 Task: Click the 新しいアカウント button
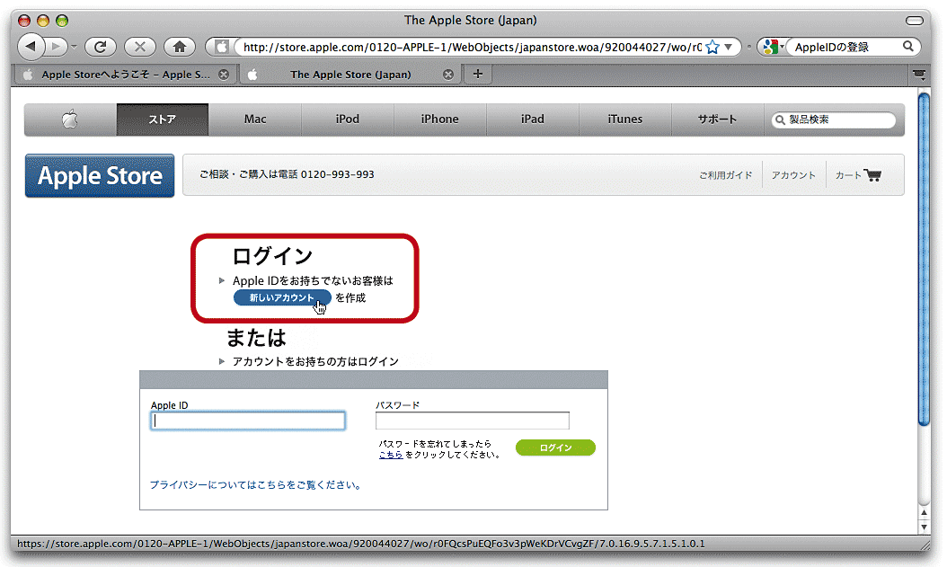282,297
